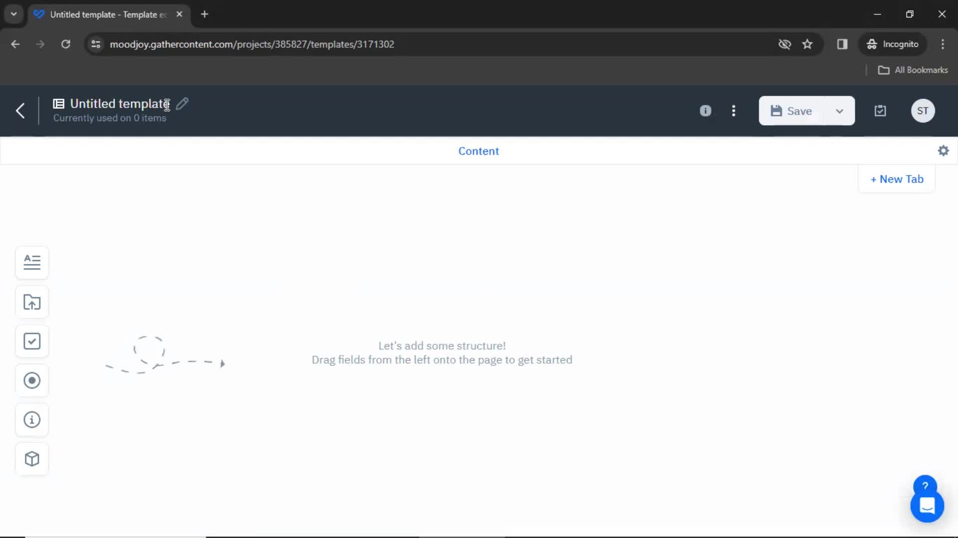Open a new browser tab

pyautogui.click(x=205, y=14)
